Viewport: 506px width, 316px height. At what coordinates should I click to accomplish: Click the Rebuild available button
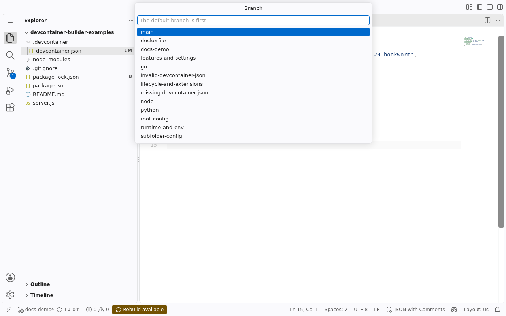click(x=140, y=310)
